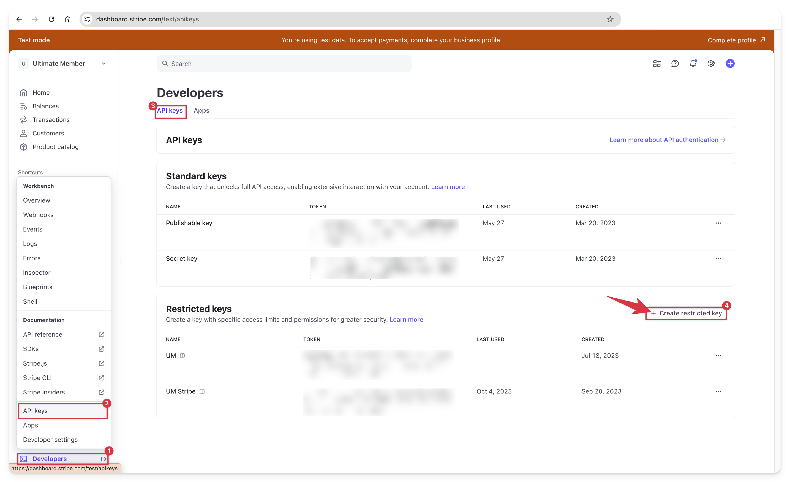Open Inspector in Workbench menu

63,272
